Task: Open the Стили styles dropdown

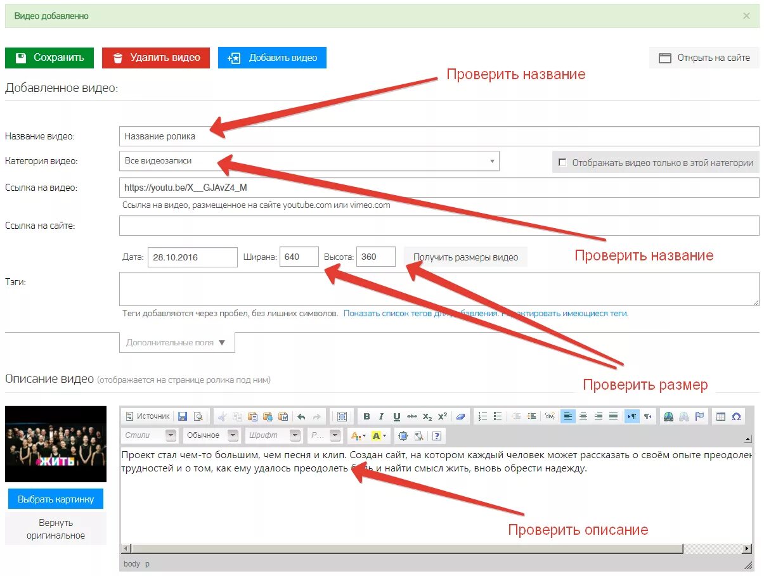Action: 150,435
